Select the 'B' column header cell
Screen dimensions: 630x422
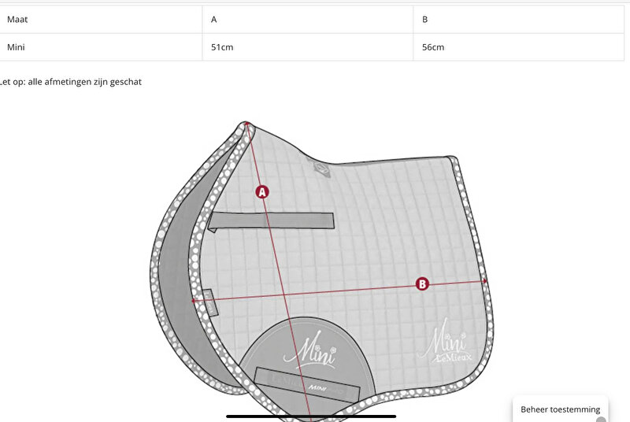[519, 19]
